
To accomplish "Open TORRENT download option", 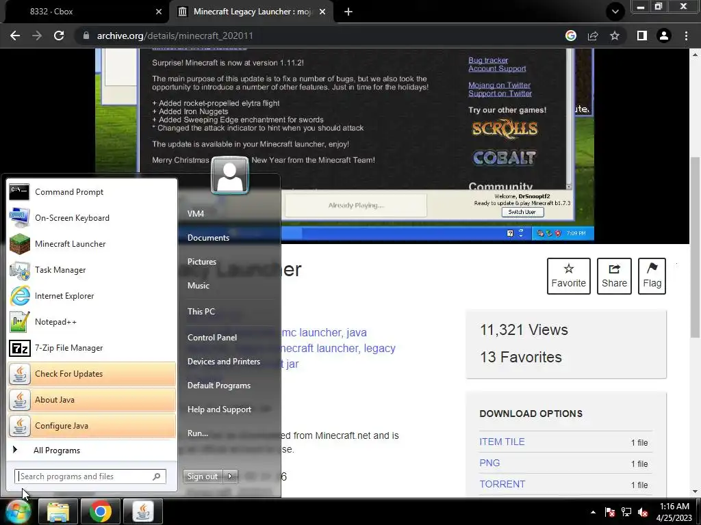I will tap(502, 484).
